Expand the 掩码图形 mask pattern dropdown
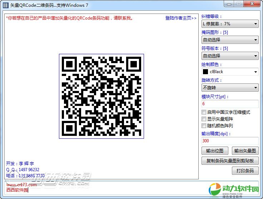This screenshot has width=263, height=199. 230,40
